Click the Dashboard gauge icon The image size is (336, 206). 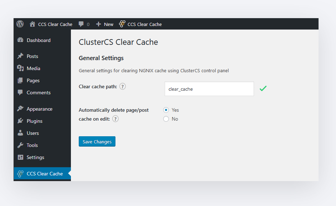tap(20, 40)
